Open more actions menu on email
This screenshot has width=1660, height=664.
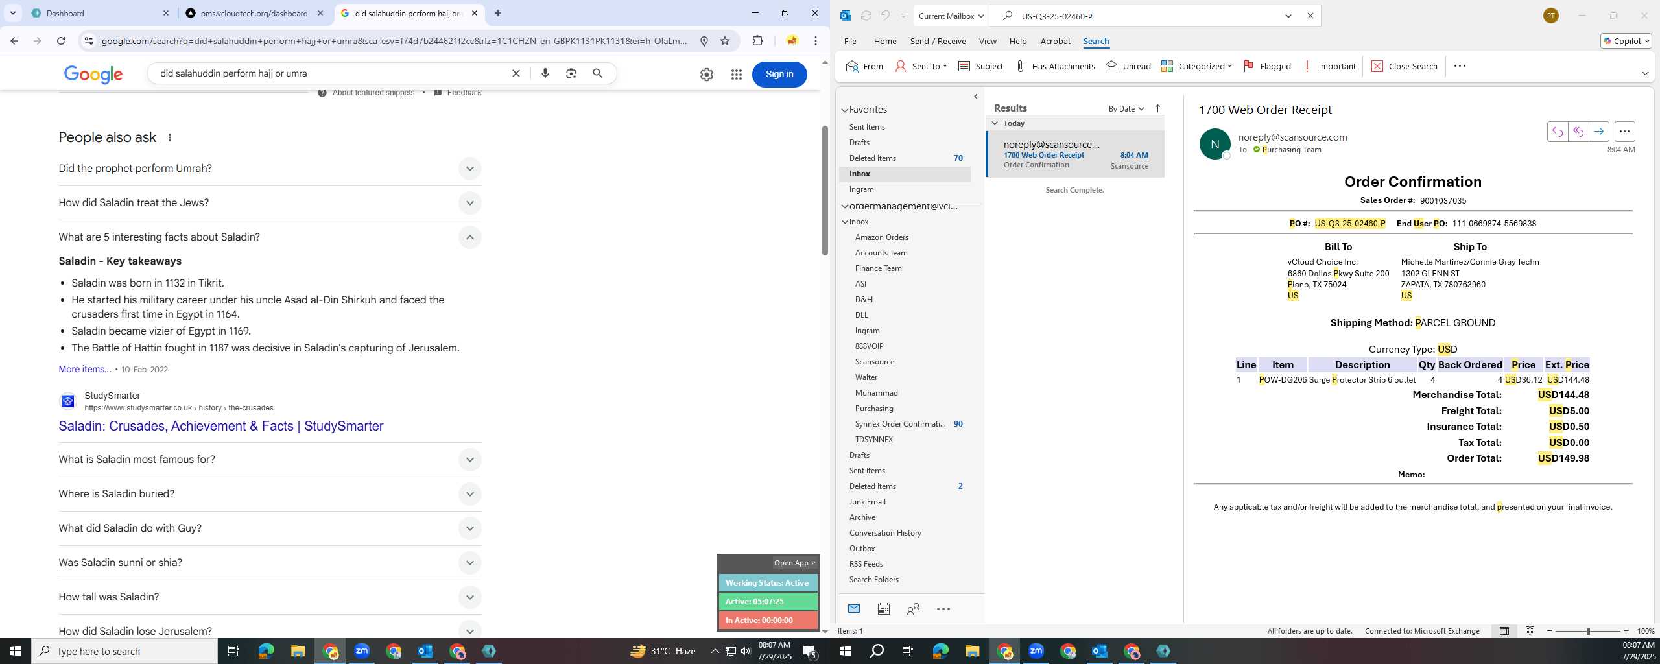click(x=1624, y=132)
